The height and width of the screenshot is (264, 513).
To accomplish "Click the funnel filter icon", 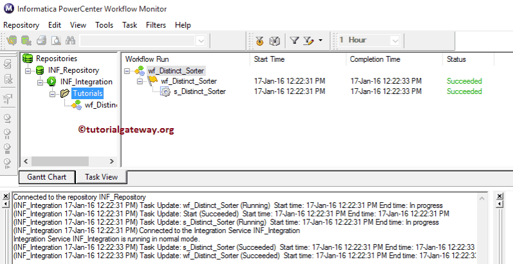I will 294,40.
